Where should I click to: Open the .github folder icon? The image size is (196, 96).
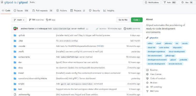pyautogui.click(x=15, y=35)
